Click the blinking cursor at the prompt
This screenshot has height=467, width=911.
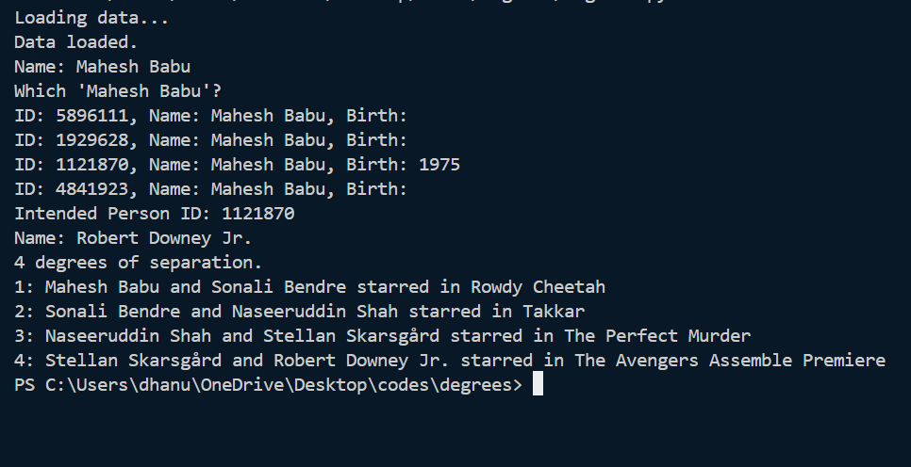[x=538, y=384]
